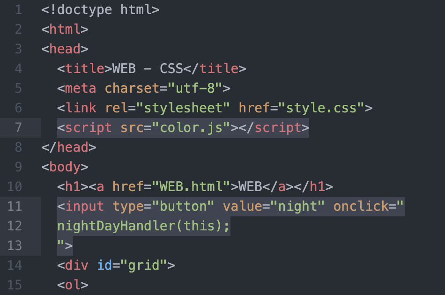Click the nightDayHandler(this); call
The height and width of the screenshot is (295, 445).
(144, 226)
